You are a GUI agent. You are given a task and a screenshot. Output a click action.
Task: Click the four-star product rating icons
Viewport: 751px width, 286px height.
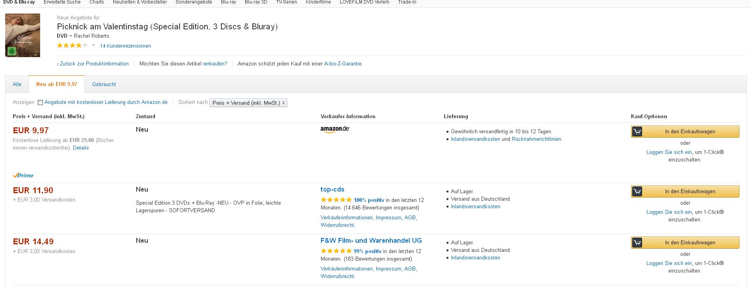pos(72,46)
